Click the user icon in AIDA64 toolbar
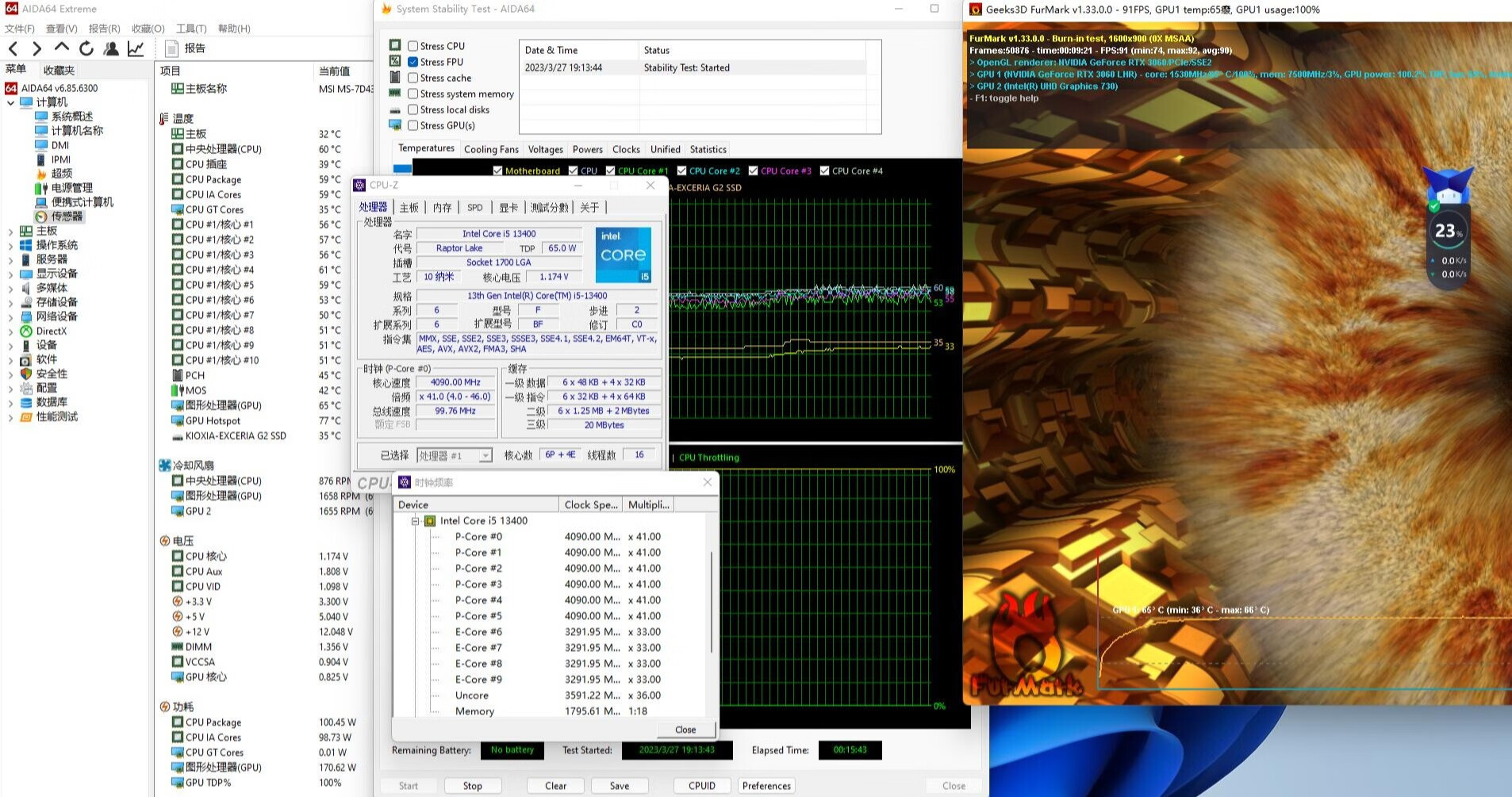Image resolution: width=1512 pixels, height=797 pixels. pyautogui.click(x=111, y=48)
